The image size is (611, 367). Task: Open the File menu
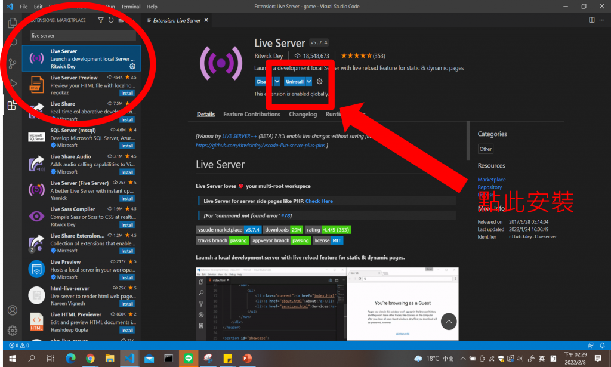[24, 7]
